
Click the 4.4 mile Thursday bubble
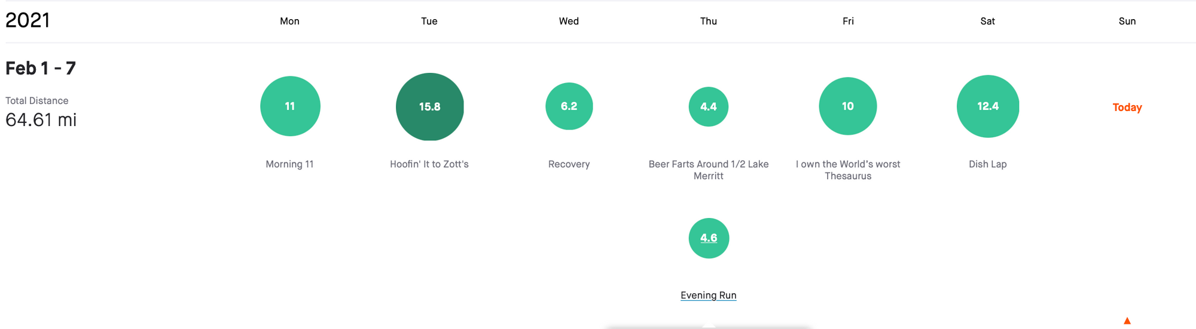pyautogui.click(x=709, y=107)
